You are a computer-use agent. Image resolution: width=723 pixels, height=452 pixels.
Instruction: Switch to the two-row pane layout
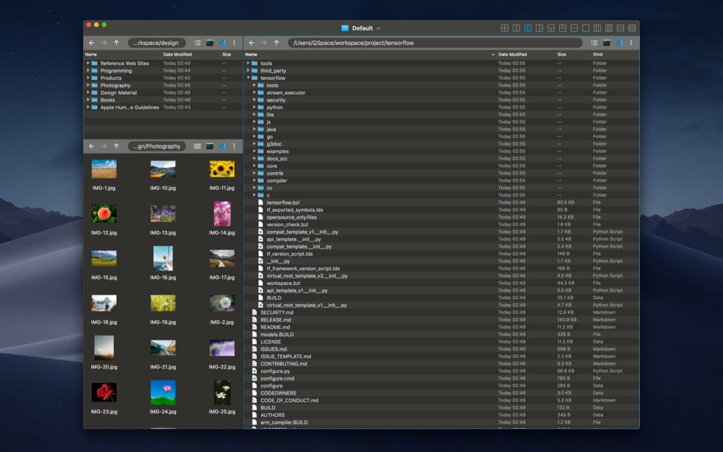click(574, 28)
